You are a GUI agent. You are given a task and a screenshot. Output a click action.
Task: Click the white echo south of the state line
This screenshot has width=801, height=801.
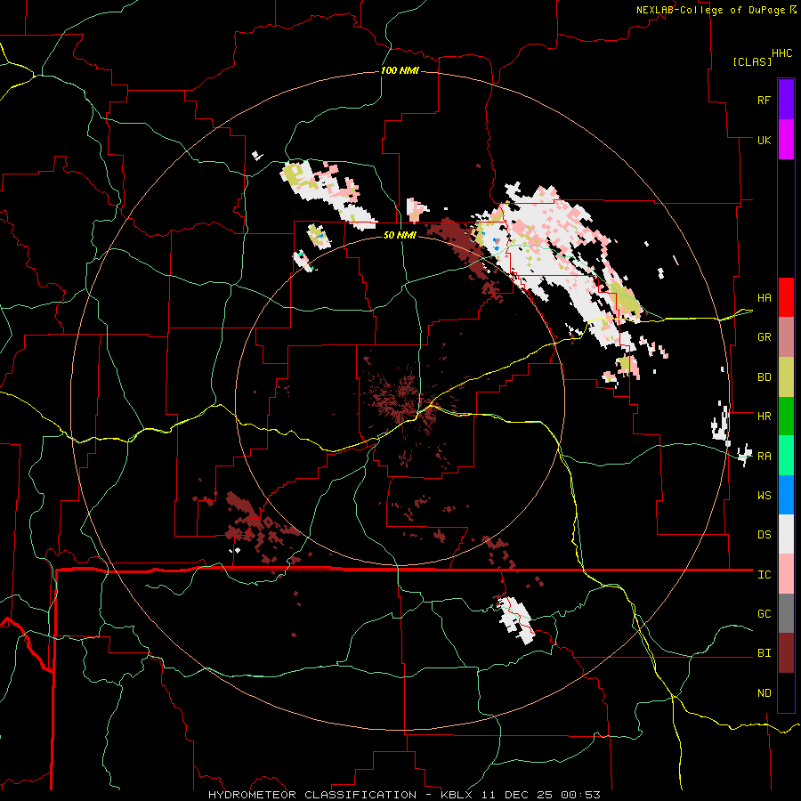515,619
